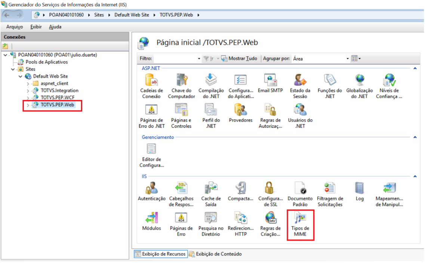Open Mapeamentos de Manipulador feature
This screenshot has width=425, height=263.
[x=389, y=194]
